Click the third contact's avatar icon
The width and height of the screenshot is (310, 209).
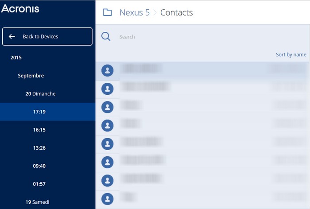[x=108, y=107]
